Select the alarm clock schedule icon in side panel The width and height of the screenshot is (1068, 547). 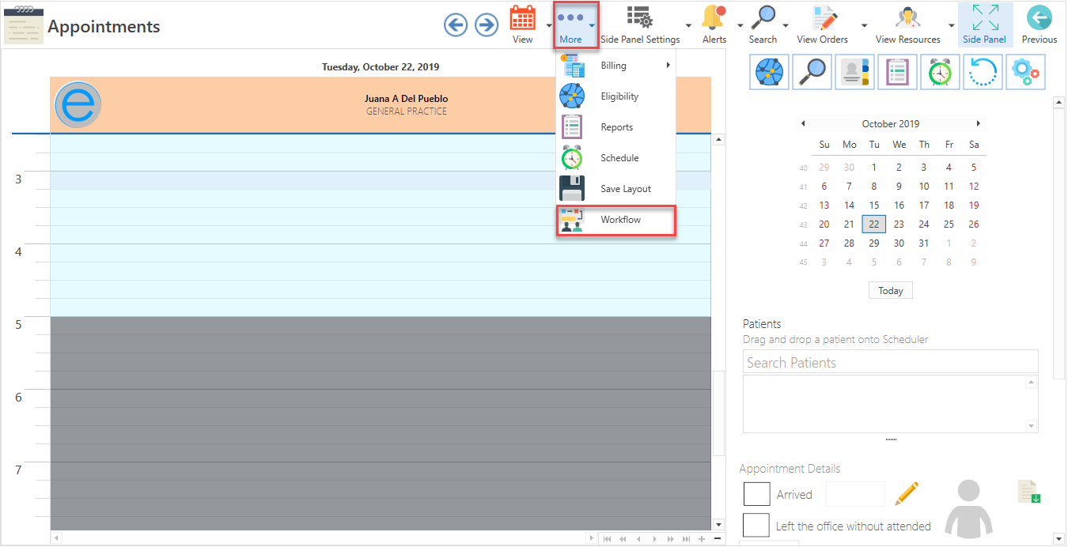pos(940,71)
